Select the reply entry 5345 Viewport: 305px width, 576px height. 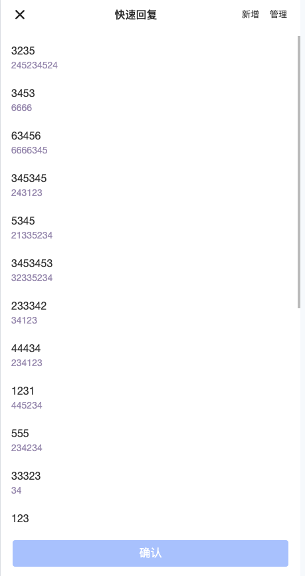click(x=150, y=228)
